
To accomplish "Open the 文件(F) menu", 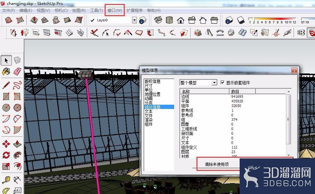I will click(9, 11).
